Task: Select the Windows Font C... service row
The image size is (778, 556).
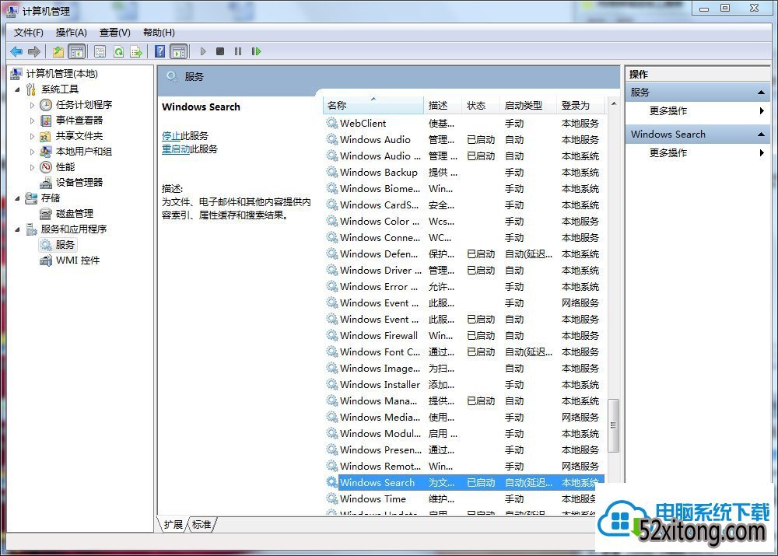Action: click(465, 351)
